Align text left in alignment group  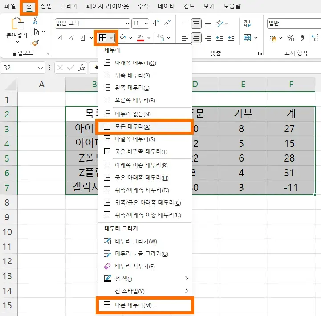184,38
